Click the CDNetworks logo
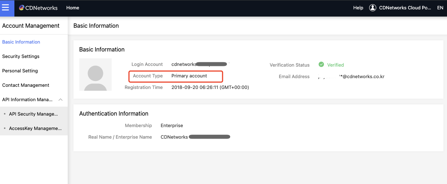 [38, 8]
